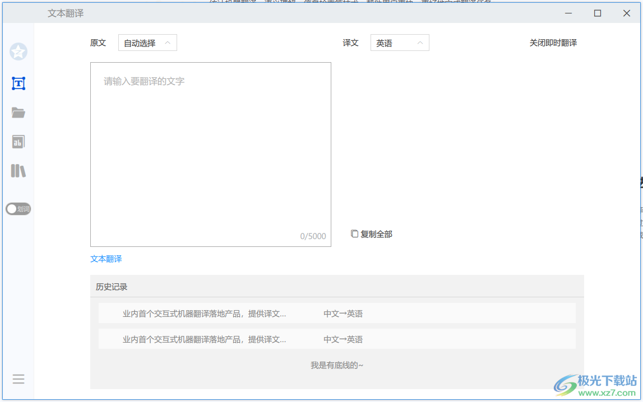This screenshot has height=402, width=643.
Task: Click the 我是有底线的~ footer text
Action: click(x=337, y=365)
